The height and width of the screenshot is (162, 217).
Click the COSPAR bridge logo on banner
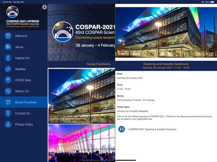[x=63, y=32]
